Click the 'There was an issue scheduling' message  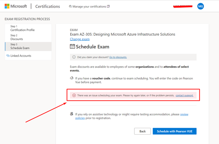pos(125,95)
